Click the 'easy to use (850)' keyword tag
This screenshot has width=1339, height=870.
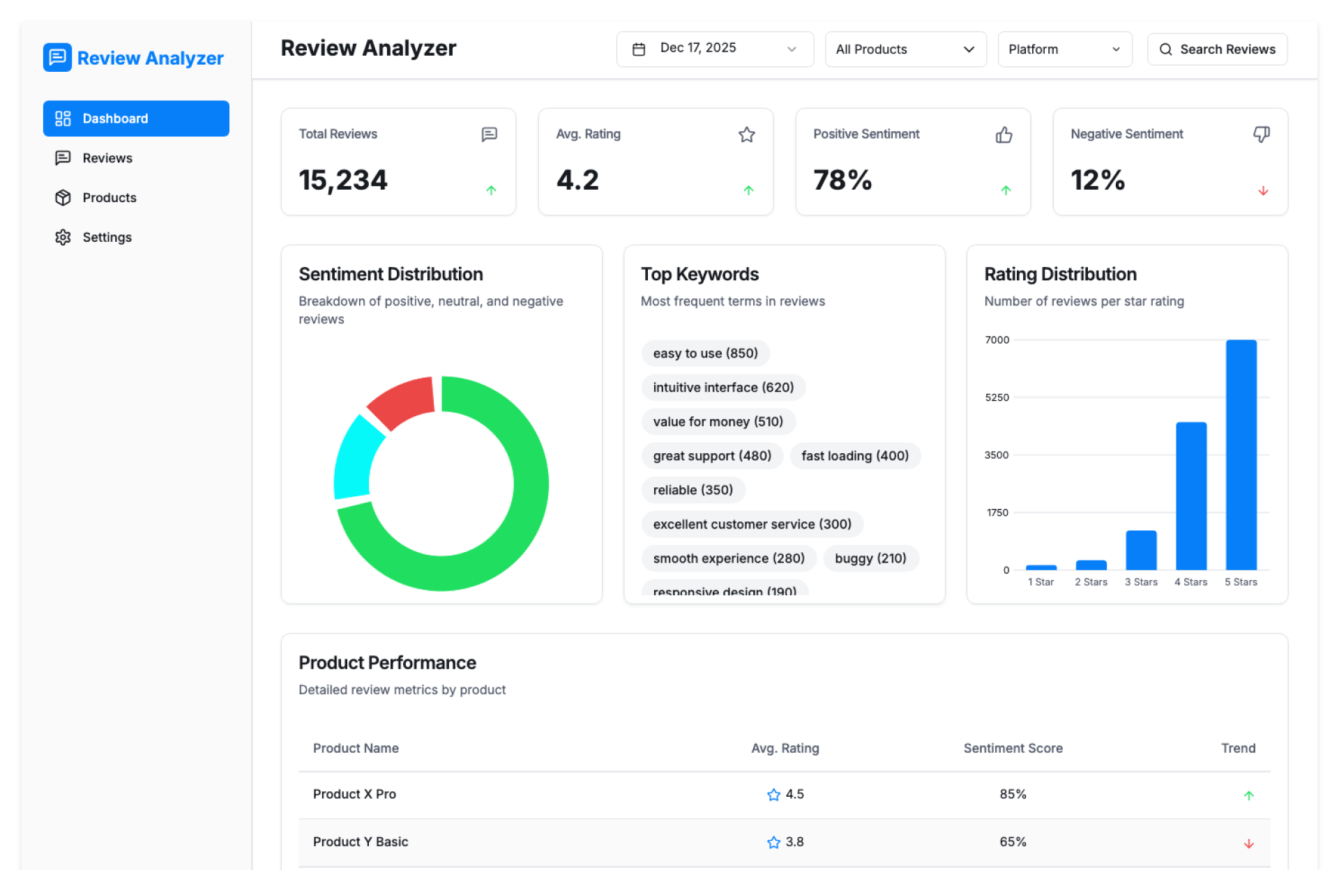coord(705,353)
